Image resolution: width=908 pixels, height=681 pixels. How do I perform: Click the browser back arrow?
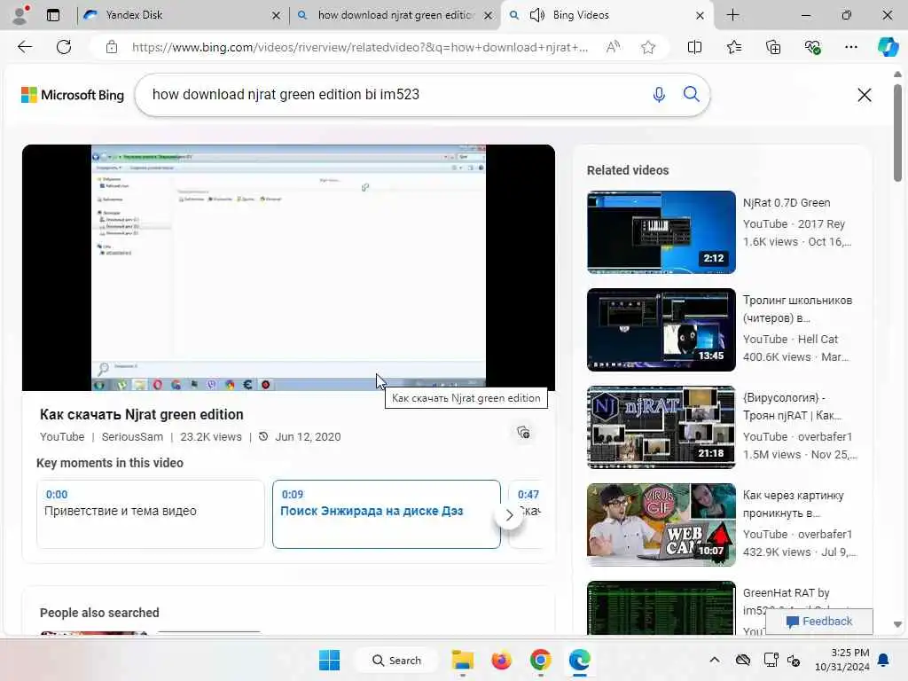[25, 47]
